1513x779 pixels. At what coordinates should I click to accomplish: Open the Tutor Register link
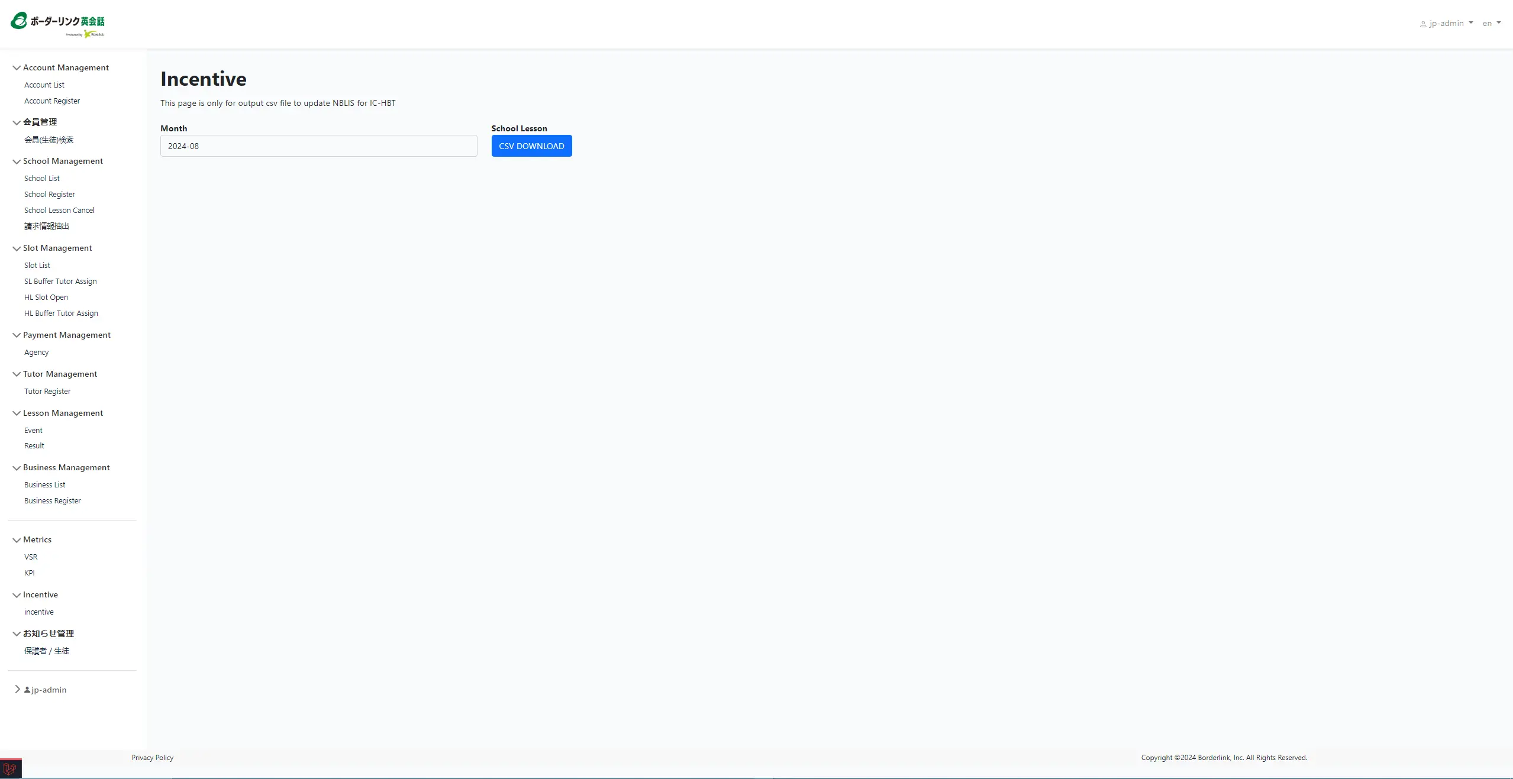(47, 392)
